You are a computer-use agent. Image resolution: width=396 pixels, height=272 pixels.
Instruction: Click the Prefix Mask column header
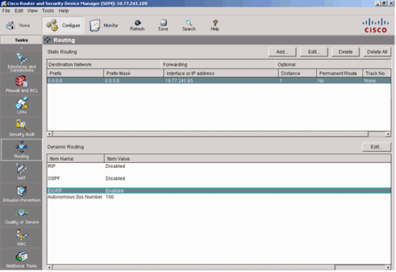pyautogui.click(x=133, y=73)
